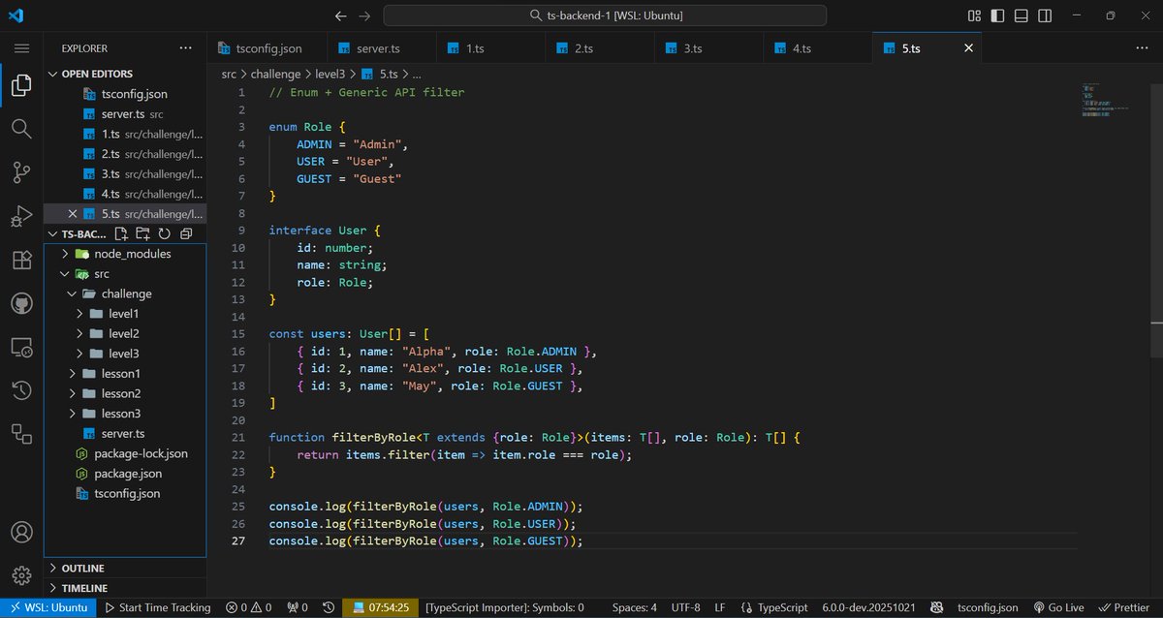Collapse the challenge folder
The height and width of the screenshot is (618, 1163).
tap(125, 294)
